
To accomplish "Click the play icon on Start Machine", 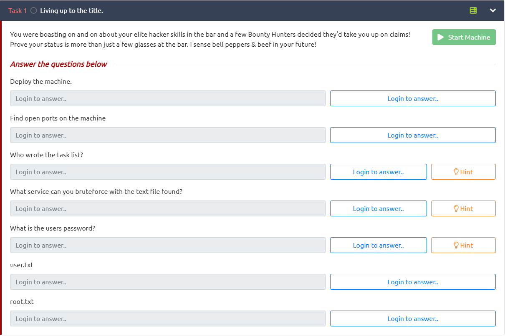I will pos(440,37).
